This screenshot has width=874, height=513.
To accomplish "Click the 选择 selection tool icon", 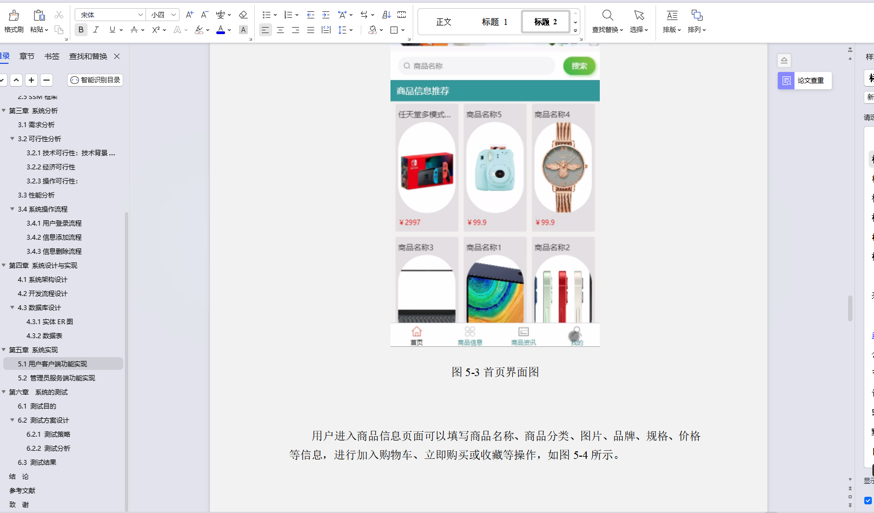I will (639, 22).
